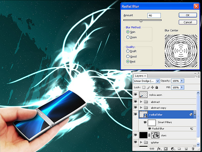
Task: Select the Zoom blur method
Action: (128, 37)
